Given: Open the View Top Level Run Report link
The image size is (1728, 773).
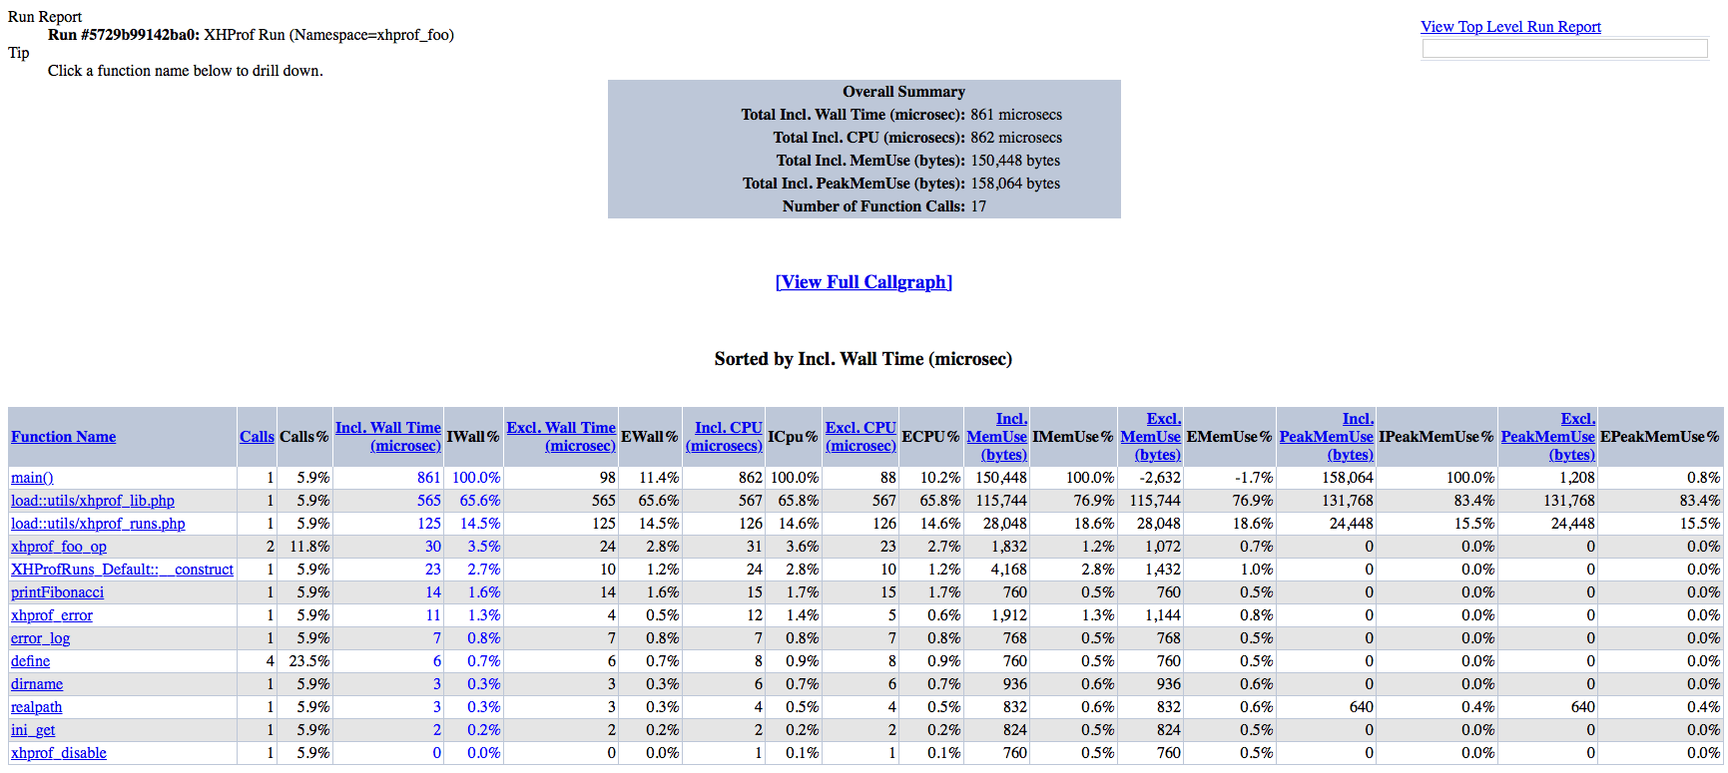Looking at the screenshot, I should pyautogui.click(x=1510, y=27).
